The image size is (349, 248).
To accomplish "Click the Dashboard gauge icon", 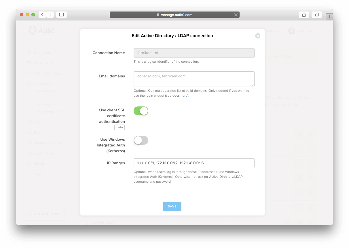I will [29, 53].
